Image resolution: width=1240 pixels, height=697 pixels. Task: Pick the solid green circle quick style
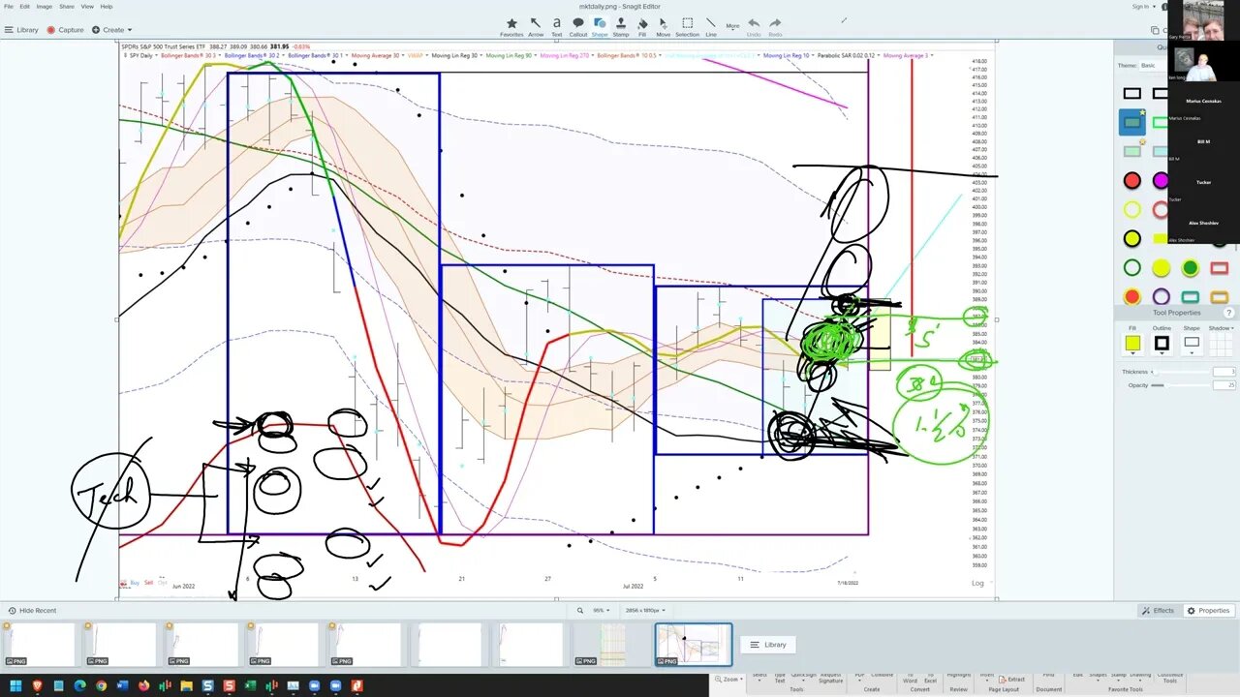[x=1190, y=268]
